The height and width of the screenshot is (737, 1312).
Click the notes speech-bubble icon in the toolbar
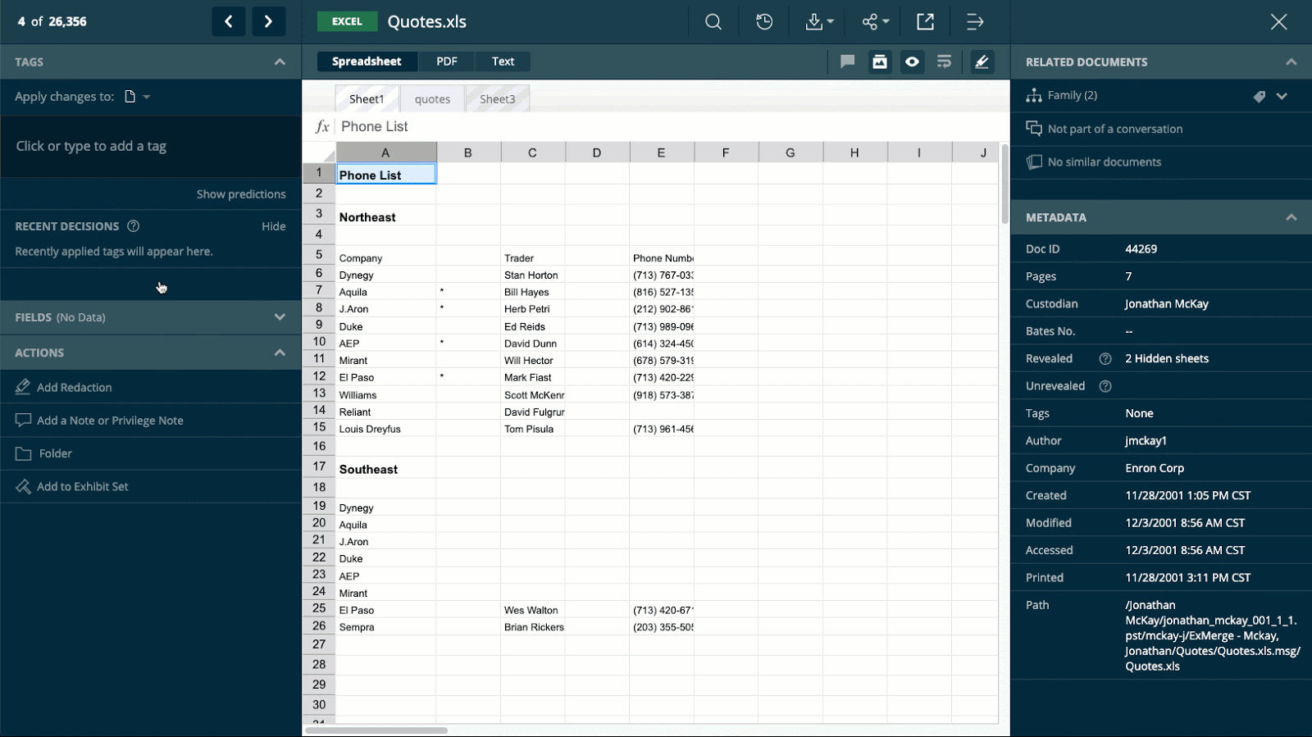pyautogui.click(x=847, y=61)
